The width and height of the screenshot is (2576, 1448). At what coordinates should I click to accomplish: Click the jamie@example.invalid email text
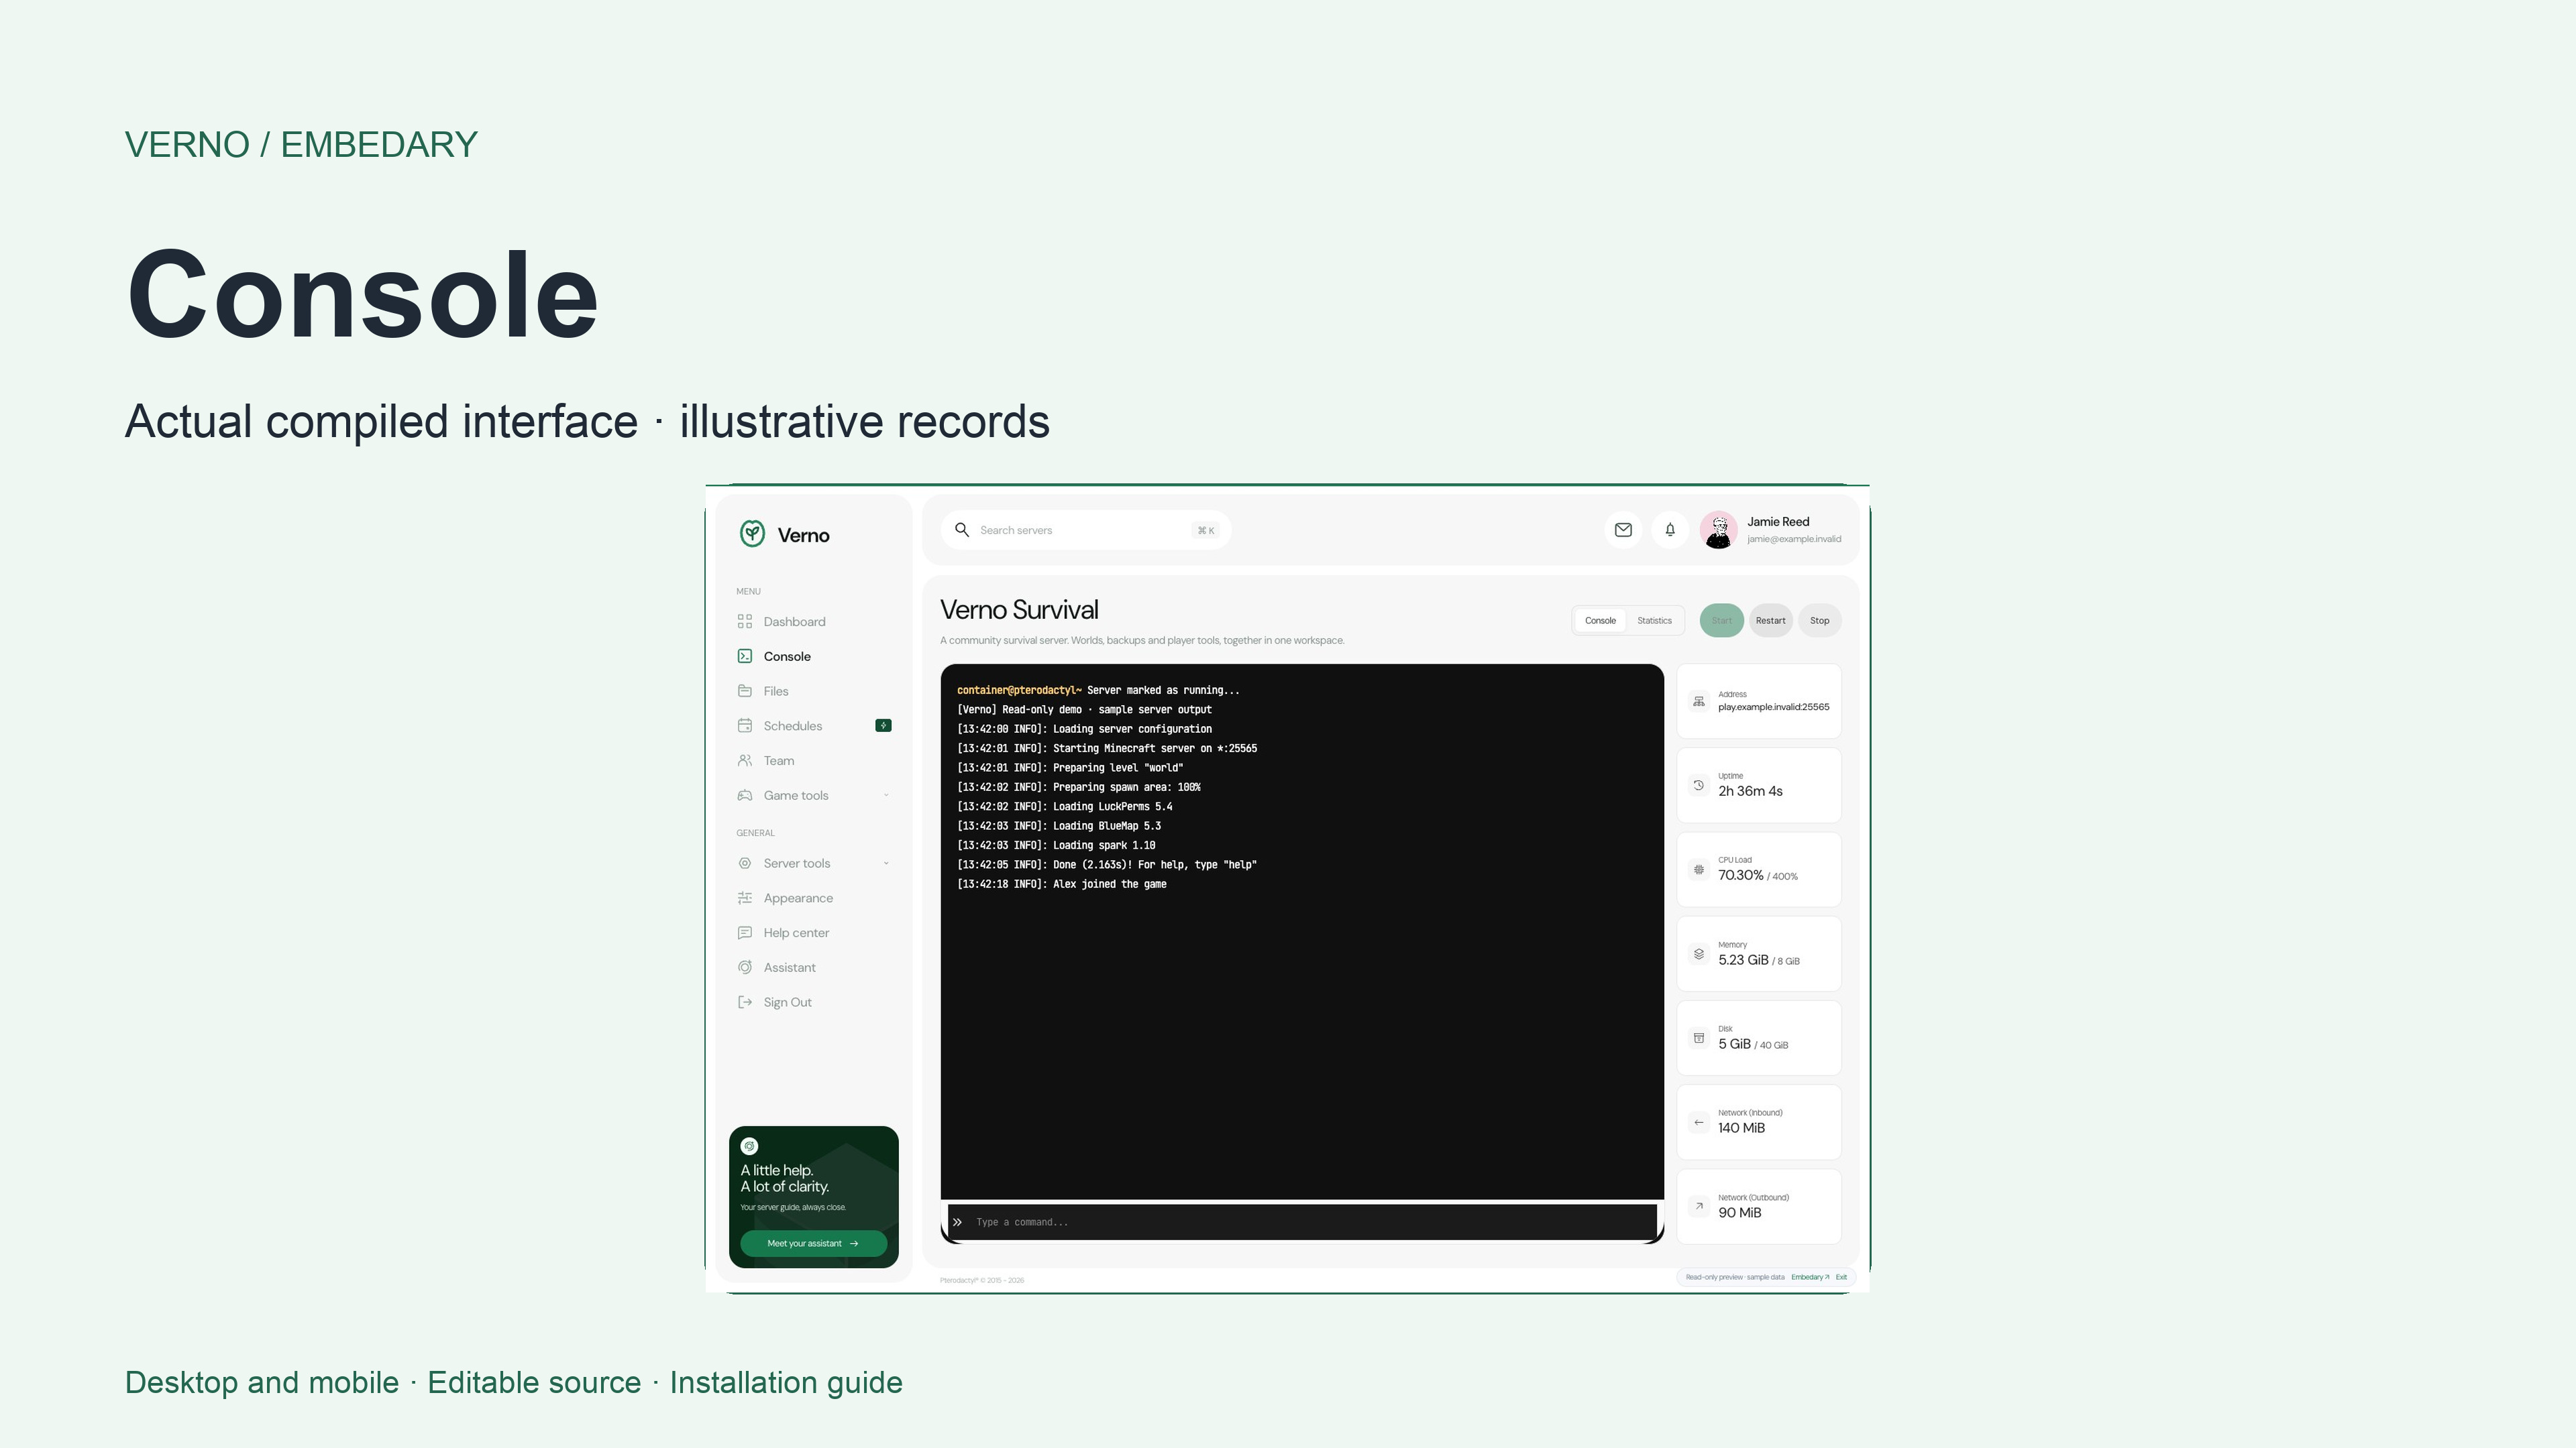click(x=1794, y=538)
